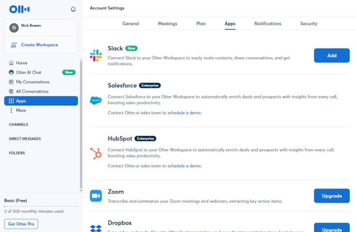The height and width of the screenshot is (232, 356).
Task: Open the notifications bell
Action: 73,9
